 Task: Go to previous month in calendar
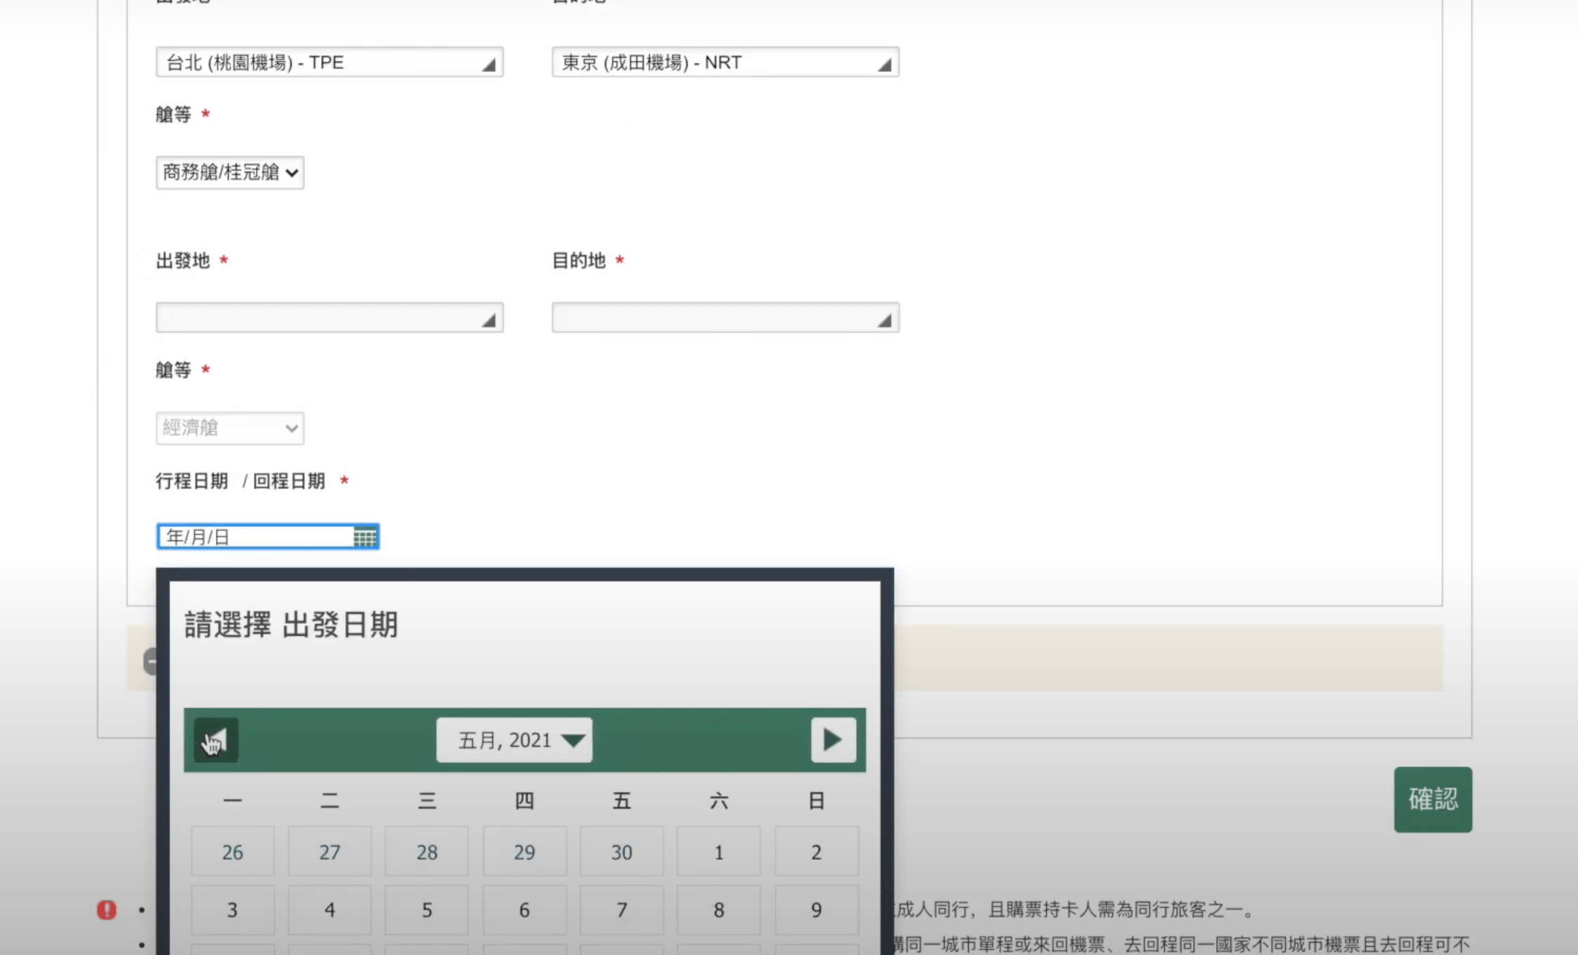pyautogui.click(x=216, y=740)
